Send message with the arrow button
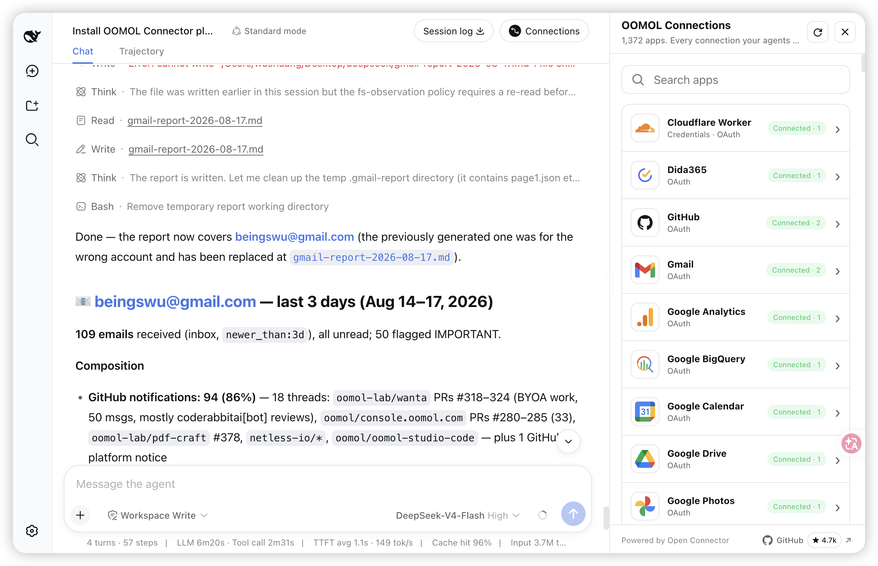Image resolution: width=878 pixels, height=566 pixels. point(573,514)
